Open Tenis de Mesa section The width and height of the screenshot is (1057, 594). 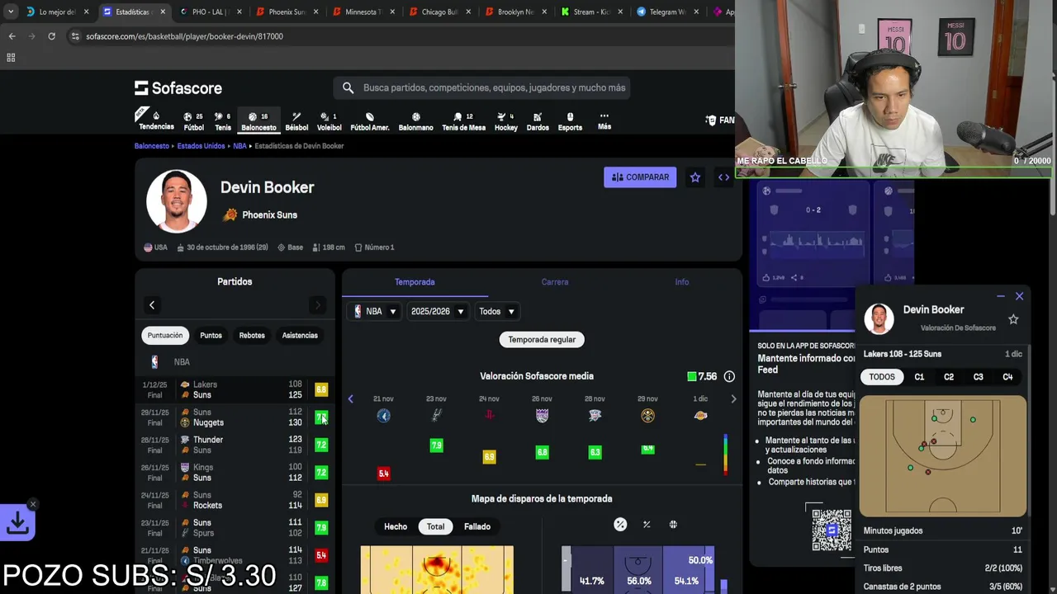pyautogui.click(x=463, y=121)
